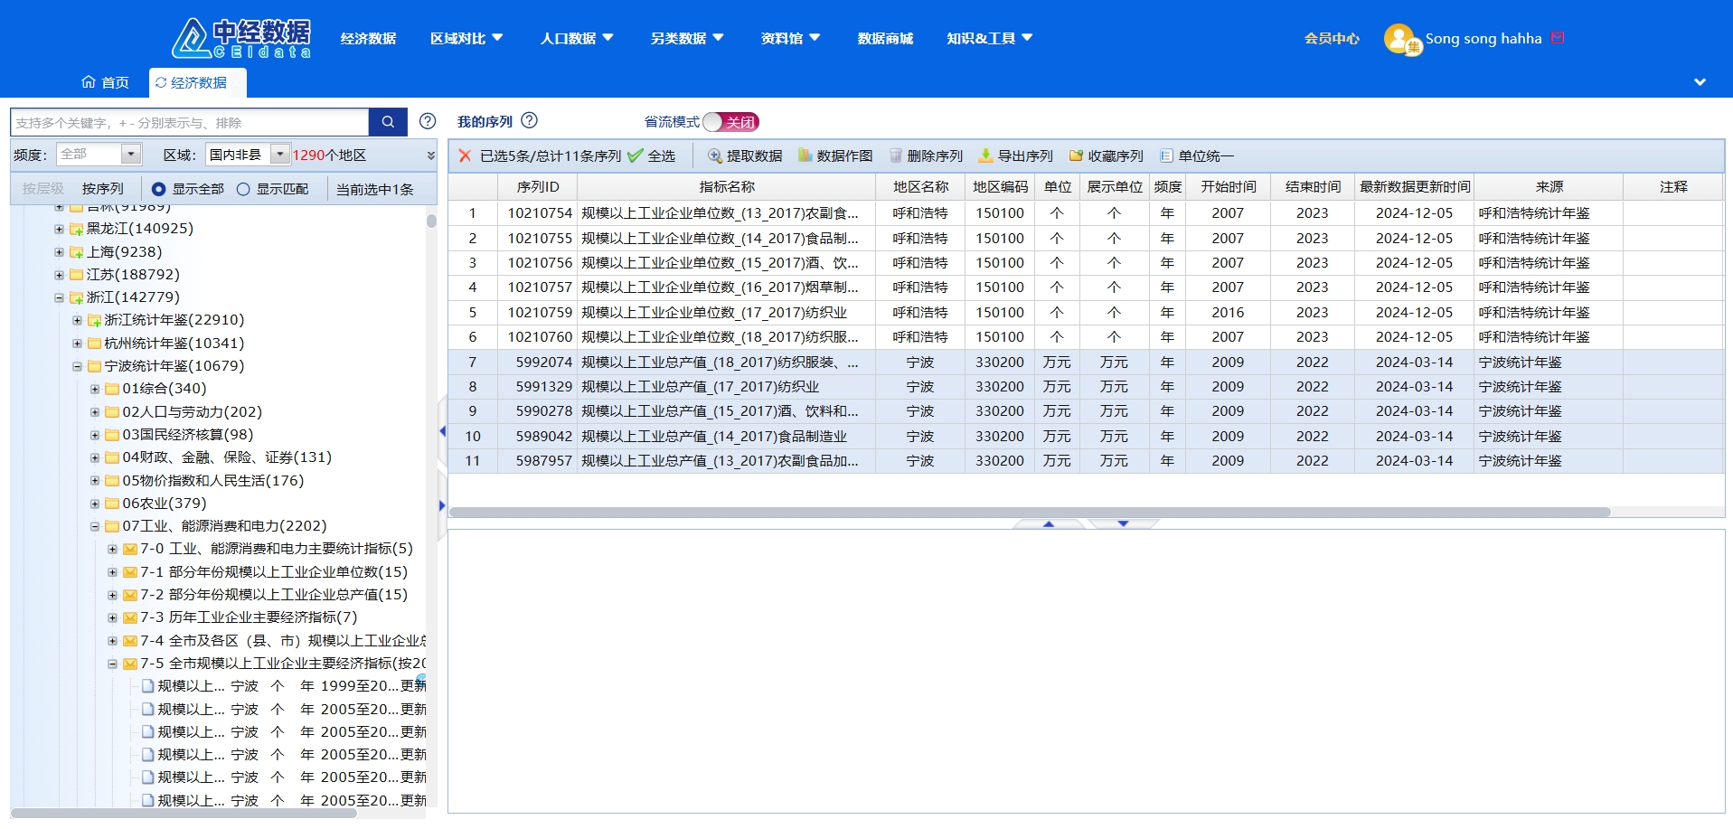Click the red X to clear selection
The width and height of the screenshot is (1733, 829).
(465, 155)
